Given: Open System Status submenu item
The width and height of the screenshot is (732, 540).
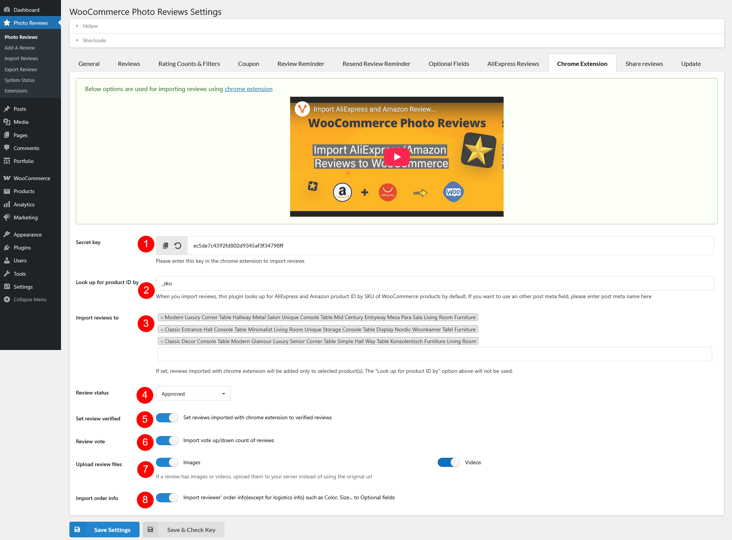Looking at the screenshot, I should pyautogui.click(x=19, y=80).
